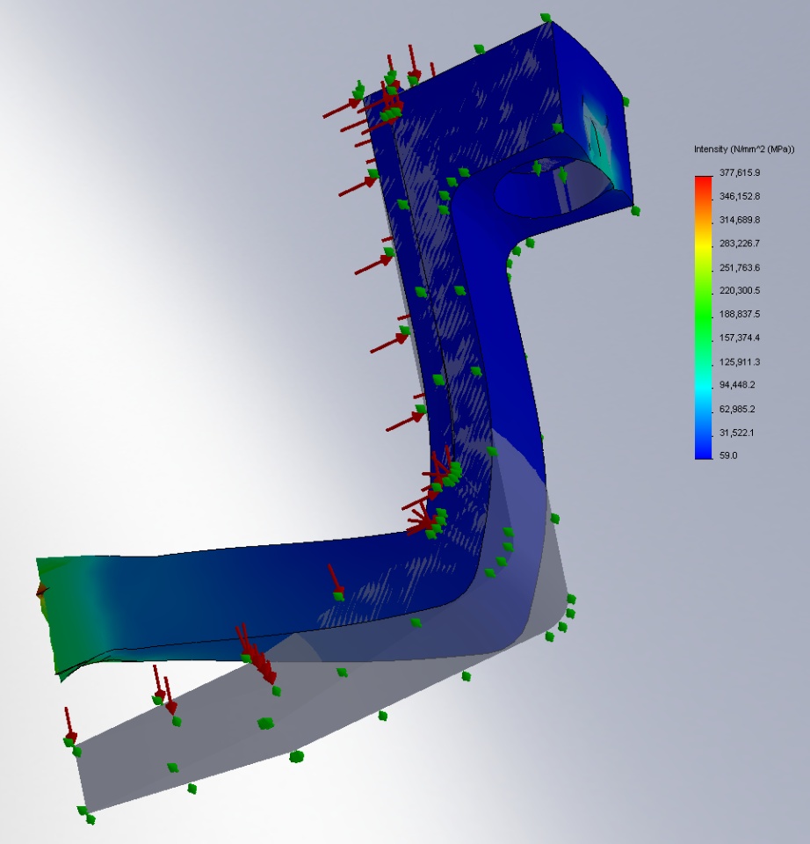Image resolution: width=810 pixels, height=844 pixels.
Task: Click the legend value 94,448.2
Action: point(737,384)
